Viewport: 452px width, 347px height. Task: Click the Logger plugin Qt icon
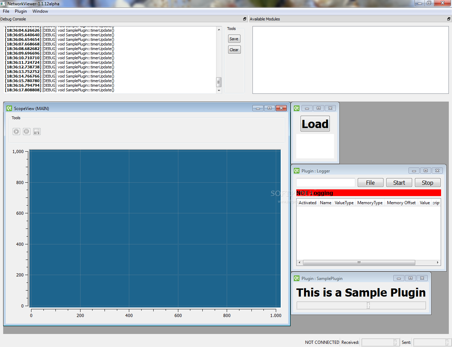297,171
